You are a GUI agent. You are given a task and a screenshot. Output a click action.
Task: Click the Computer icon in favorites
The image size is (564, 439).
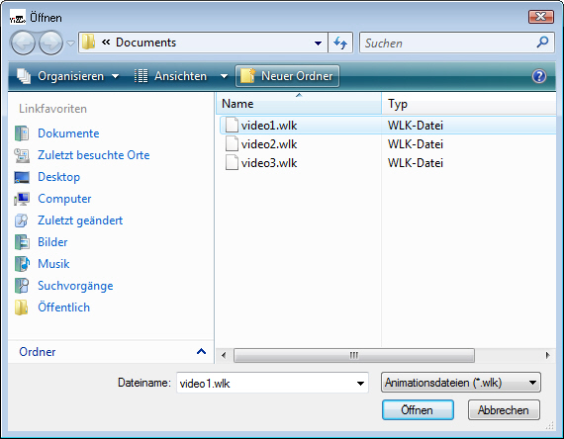point(22,199)
